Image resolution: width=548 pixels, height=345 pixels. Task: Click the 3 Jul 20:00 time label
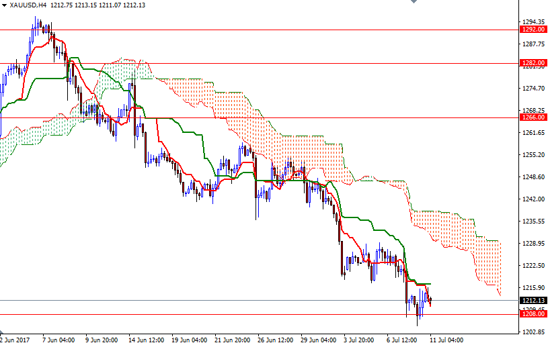coord(358,340)
